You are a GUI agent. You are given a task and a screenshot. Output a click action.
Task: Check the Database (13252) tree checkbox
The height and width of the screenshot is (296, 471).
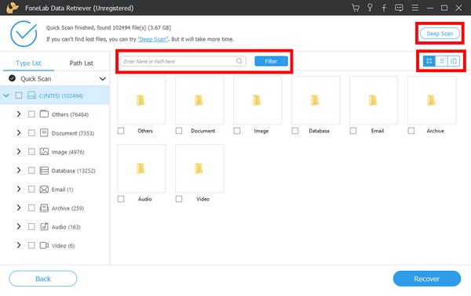pyautogui.click(x=31, y=171)
